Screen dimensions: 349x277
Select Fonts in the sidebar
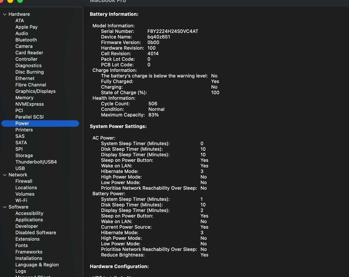pyautogui.click(x=22, y=246)
